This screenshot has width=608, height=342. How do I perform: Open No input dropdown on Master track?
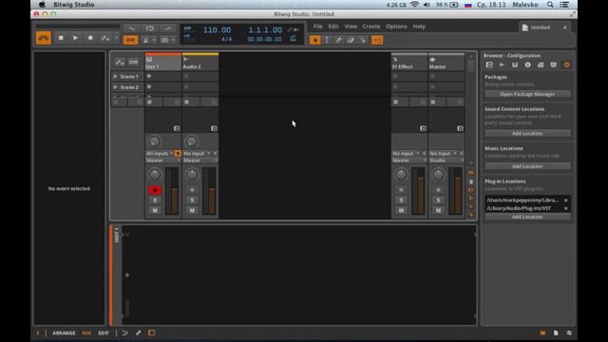point(444,154)
